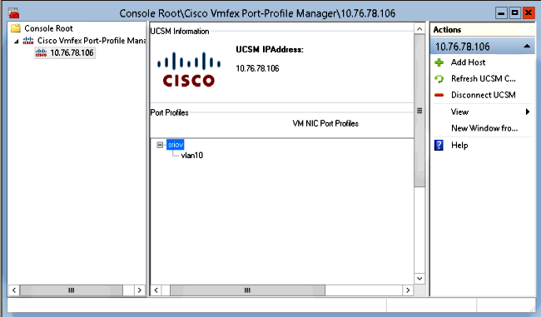The image size is (541, 317).
Task: Click the UCSM IP address value 10.76.78.106
Action: [x=257, y=68]
